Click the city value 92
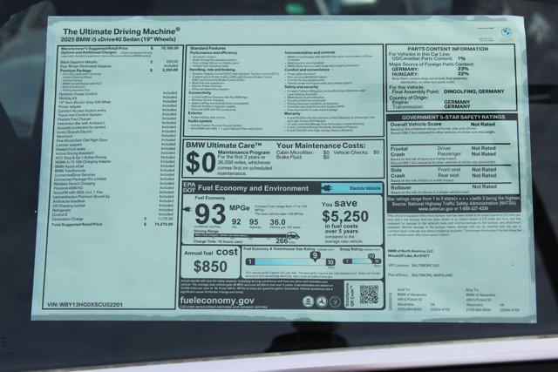The height and width of the screenshot is (372, 558). click(236, 221)
